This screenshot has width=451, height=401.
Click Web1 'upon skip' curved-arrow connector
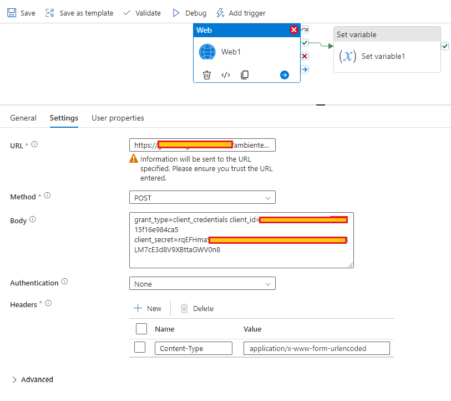click(x=305, y=29)
